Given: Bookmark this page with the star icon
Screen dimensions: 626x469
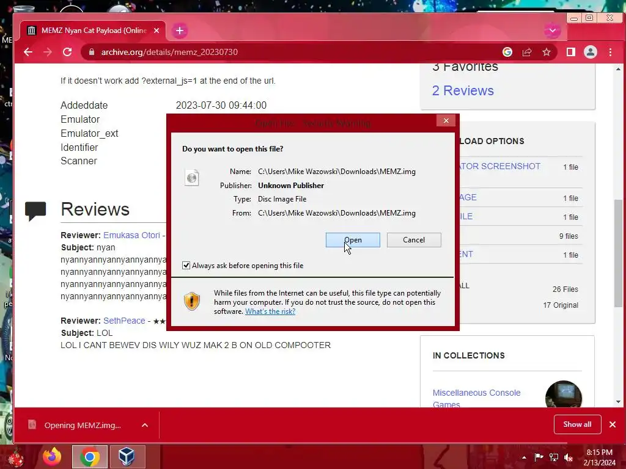Looking at the screenshot, I should click(x=547, y=53).
